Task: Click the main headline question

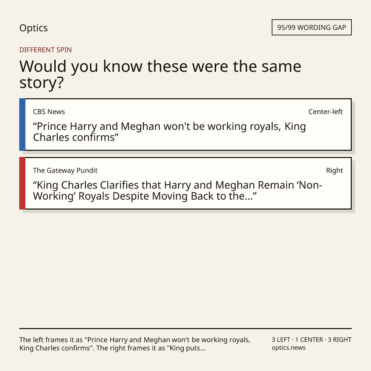Action: (160, 74)
